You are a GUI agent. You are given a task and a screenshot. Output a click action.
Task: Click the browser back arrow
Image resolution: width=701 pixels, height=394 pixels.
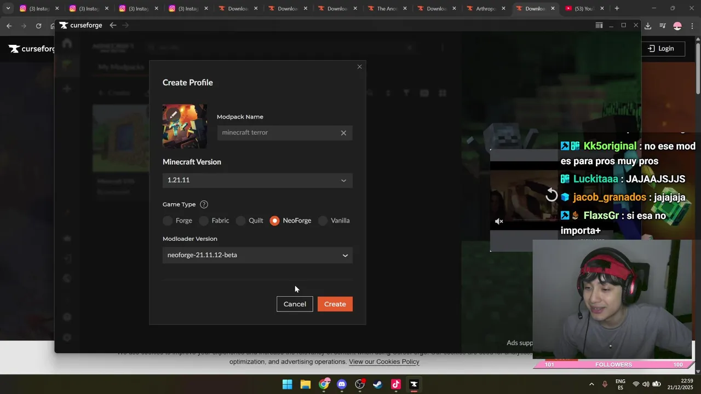(9, 26)
